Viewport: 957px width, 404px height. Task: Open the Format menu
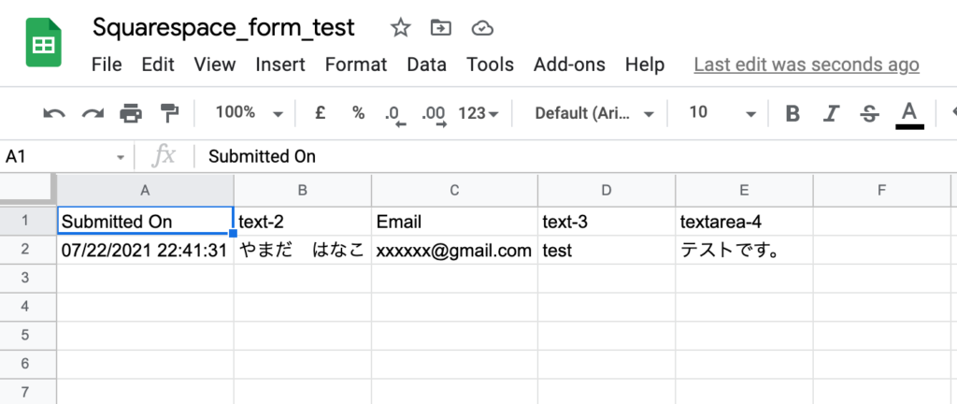[356, 65]
